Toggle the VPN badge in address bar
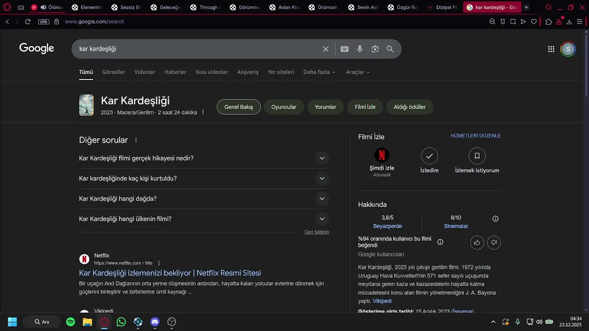Viewport: 589px width, 331px height. 44,22
